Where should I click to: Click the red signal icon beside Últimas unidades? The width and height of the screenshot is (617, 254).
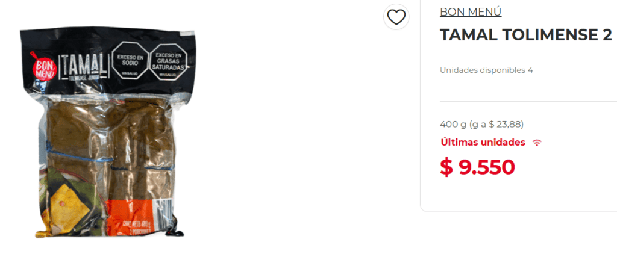click(x=537, y=143)
